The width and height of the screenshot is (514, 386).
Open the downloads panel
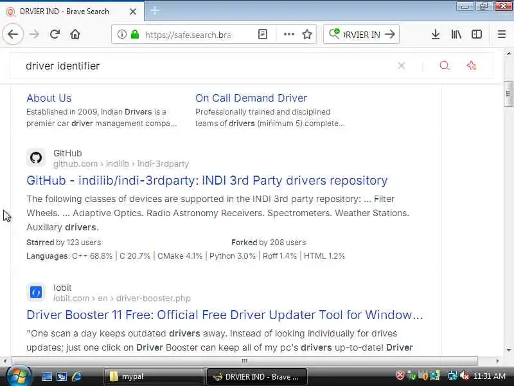pyautogui.click(x=436, y=34)
